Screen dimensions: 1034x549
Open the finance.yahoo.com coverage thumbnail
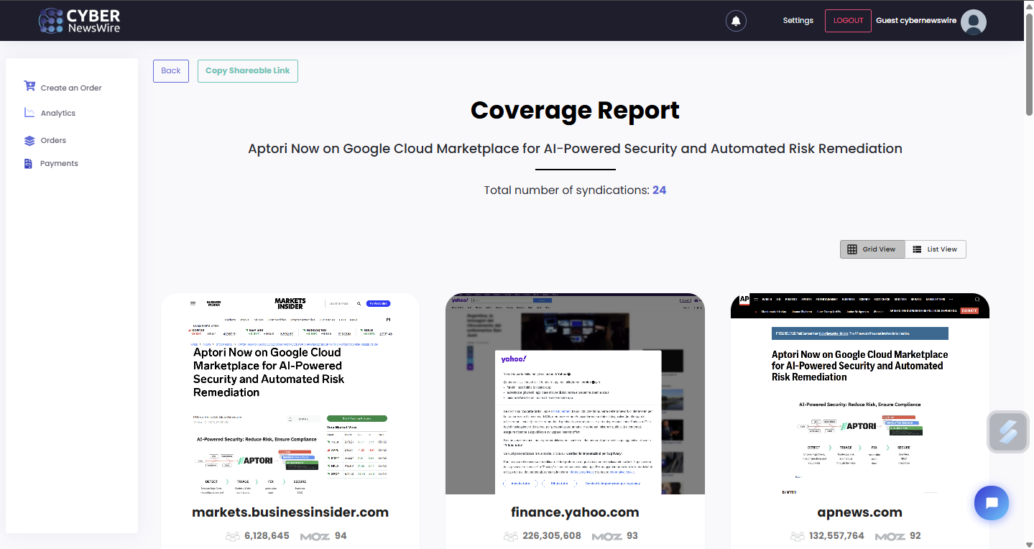point(575,394)
